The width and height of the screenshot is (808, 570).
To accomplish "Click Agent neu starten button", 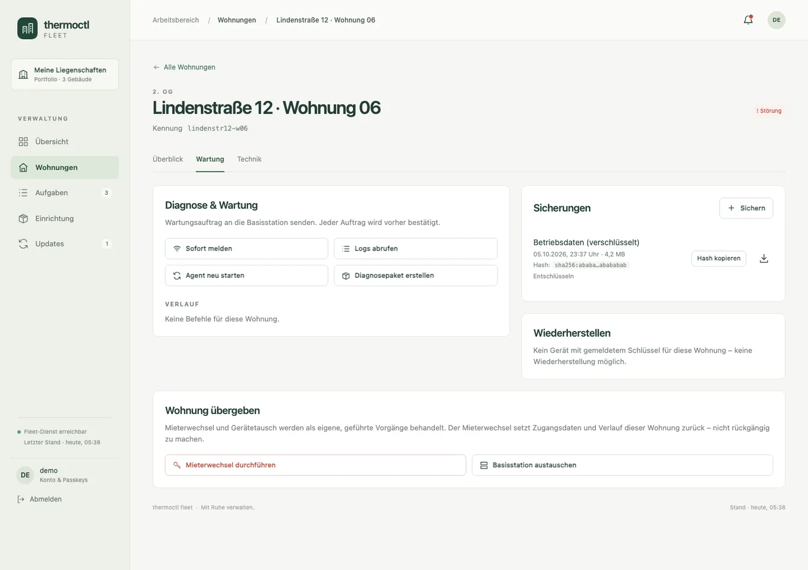I will (247, 275).
